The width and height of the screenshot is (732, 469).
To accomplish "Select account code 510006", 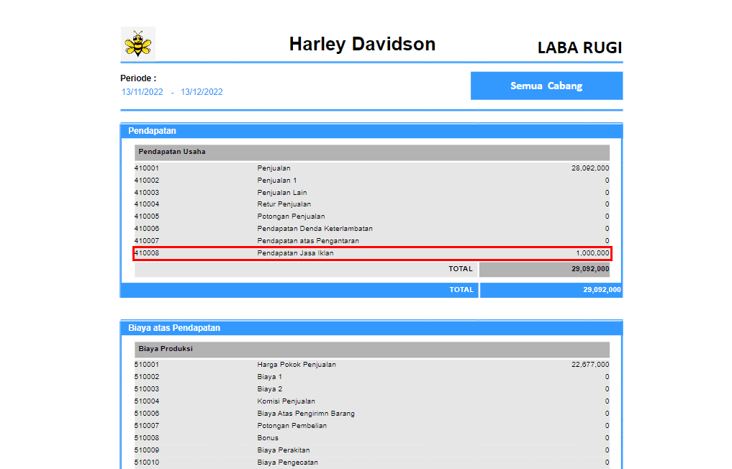I will click(147, 414).
